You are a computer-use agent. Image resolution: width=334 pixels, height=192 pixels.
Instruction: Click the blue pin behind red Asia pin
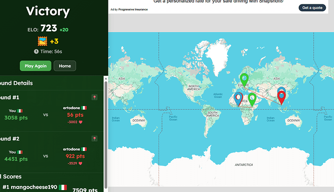tap(281, 89)
